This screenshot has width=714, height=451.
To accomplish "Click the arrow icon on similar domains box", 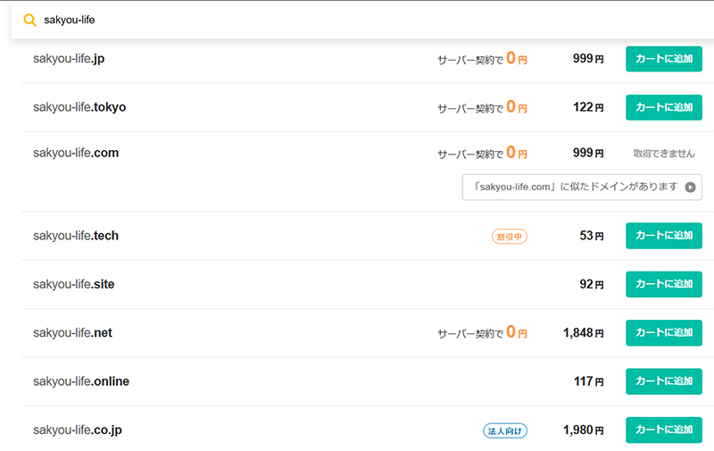I will pos(690,188).
